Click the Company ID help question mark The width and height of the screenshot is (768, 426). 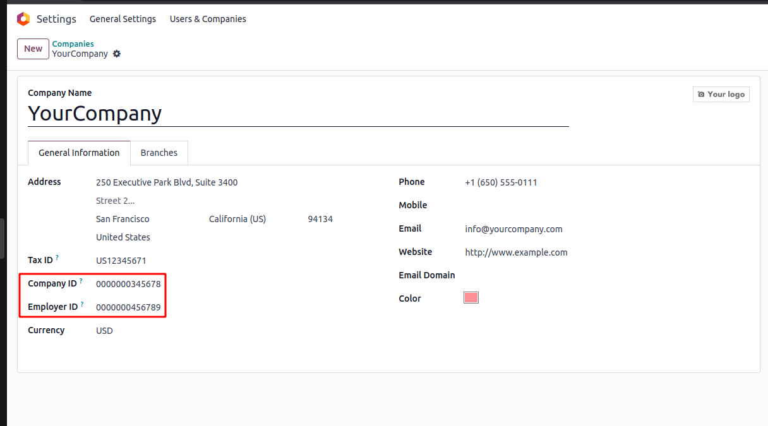[x=81, y=281]
